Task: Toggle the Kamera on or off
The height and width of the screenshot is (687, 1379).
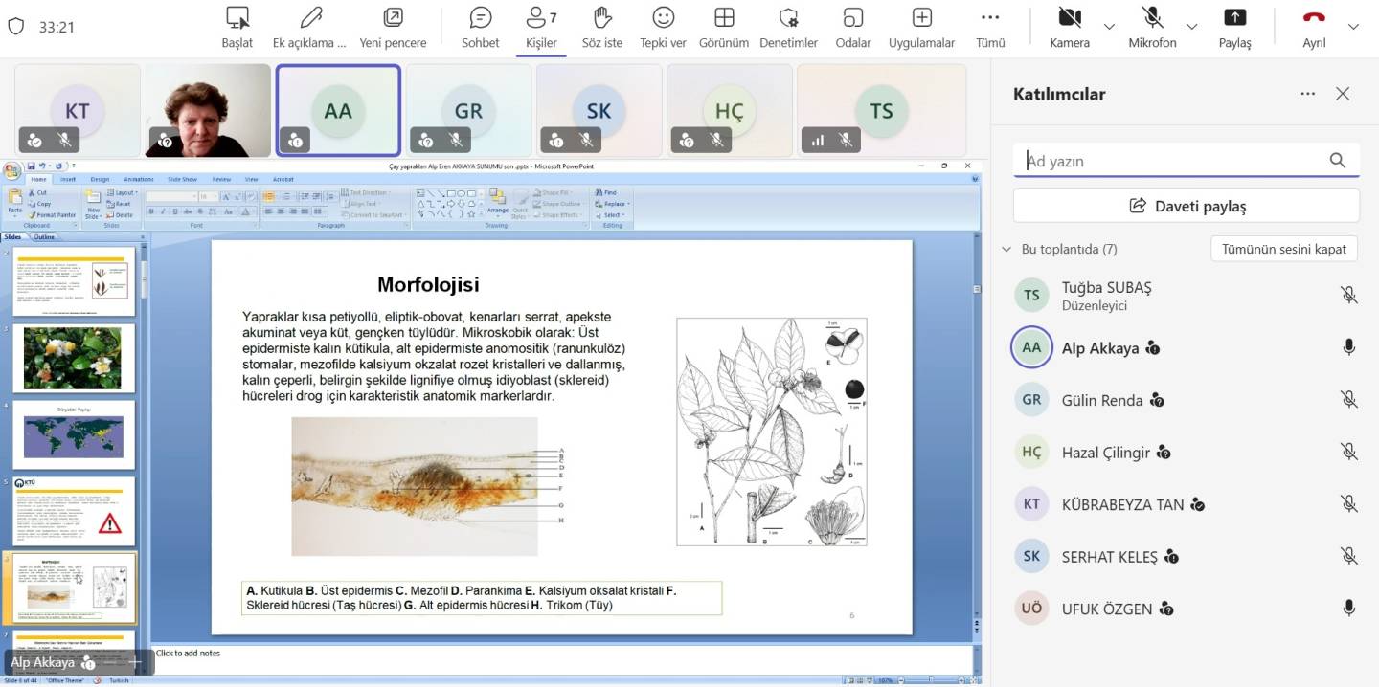Action: pos(1069,27)
